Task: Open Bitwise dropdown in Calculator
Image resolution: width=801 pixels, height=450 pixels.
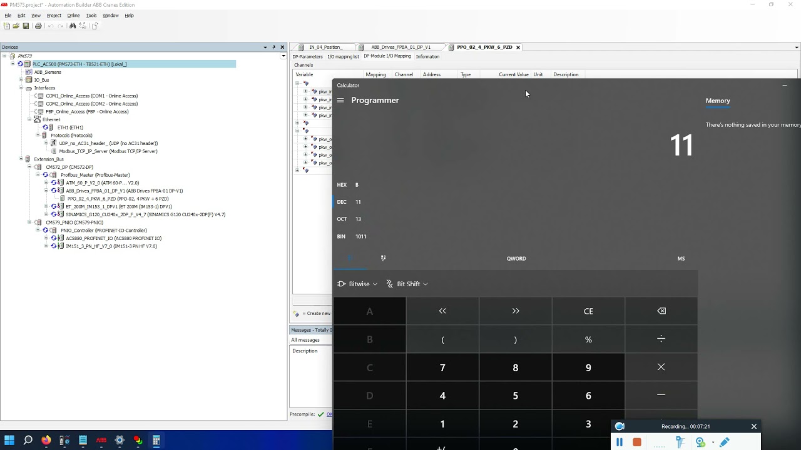Action: pyautogui.click(x=357, y=284)
